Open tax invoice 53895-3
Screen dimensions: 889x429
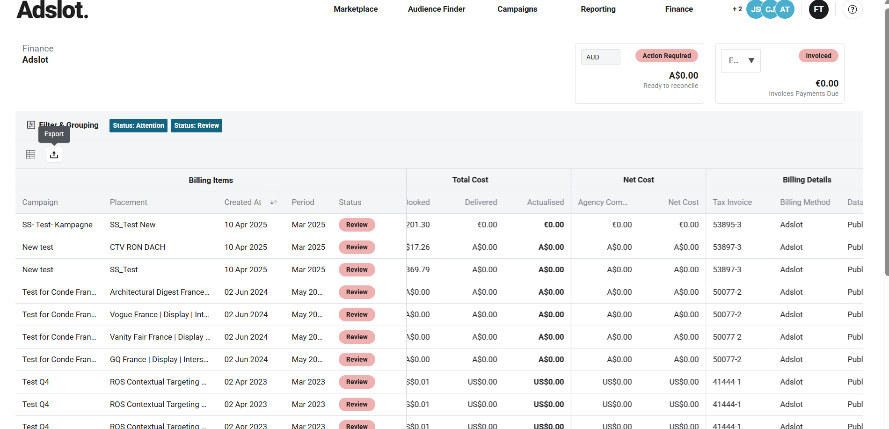click(727, 225)
